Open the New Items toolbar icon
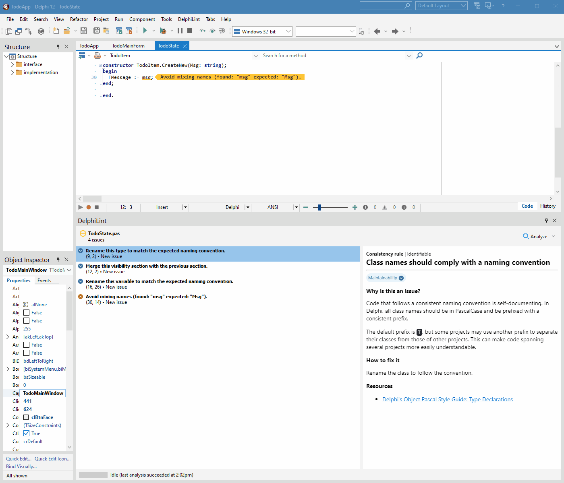Screen dimensions: 564x483 coord(56,31)
